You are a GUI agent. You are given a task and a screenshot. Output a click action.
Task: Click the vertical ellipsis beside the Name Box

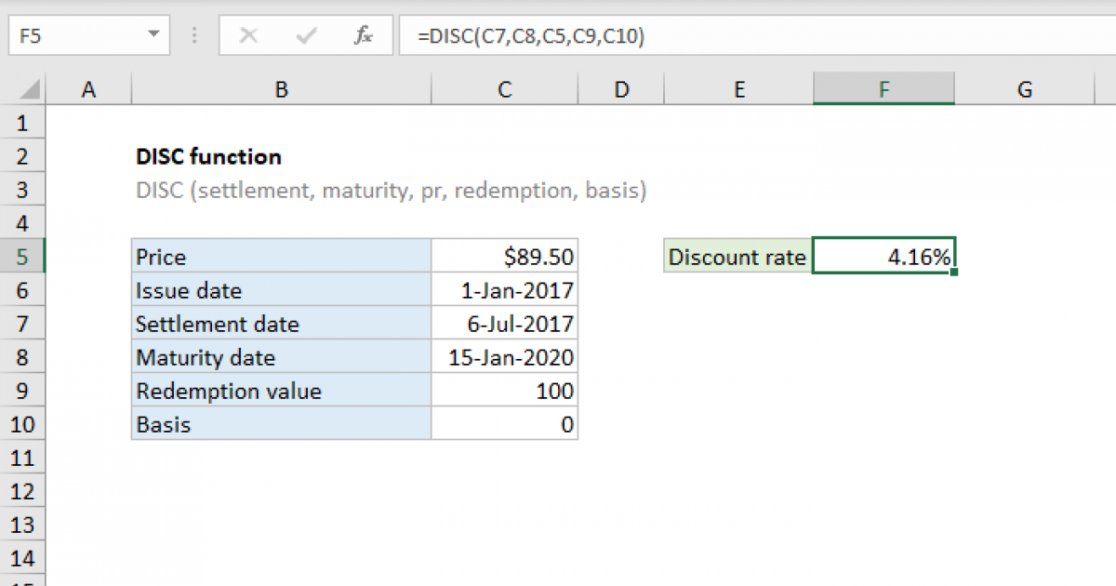[193, 35]
